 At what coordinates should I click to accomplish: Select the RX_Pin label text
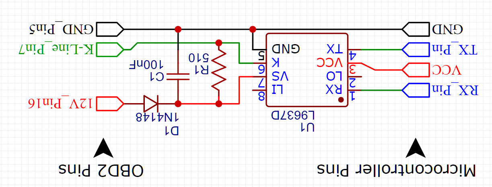[455, 91]
